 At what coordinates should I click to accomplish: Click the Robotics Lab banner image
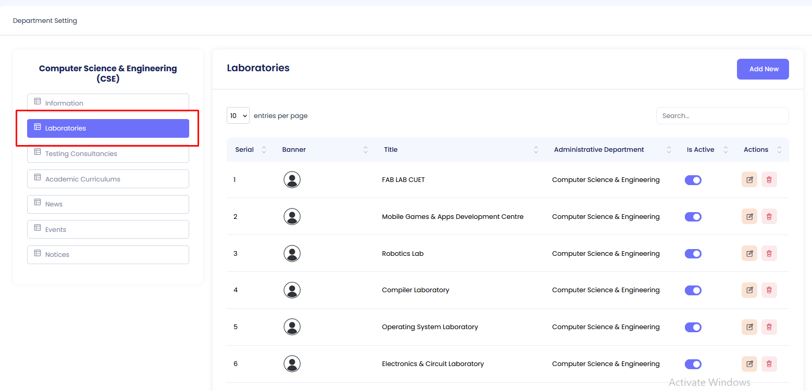292,254
